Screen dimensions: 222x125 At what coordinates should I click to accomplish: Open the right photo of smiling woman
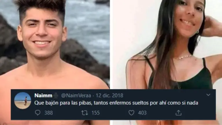click(167, 45)
